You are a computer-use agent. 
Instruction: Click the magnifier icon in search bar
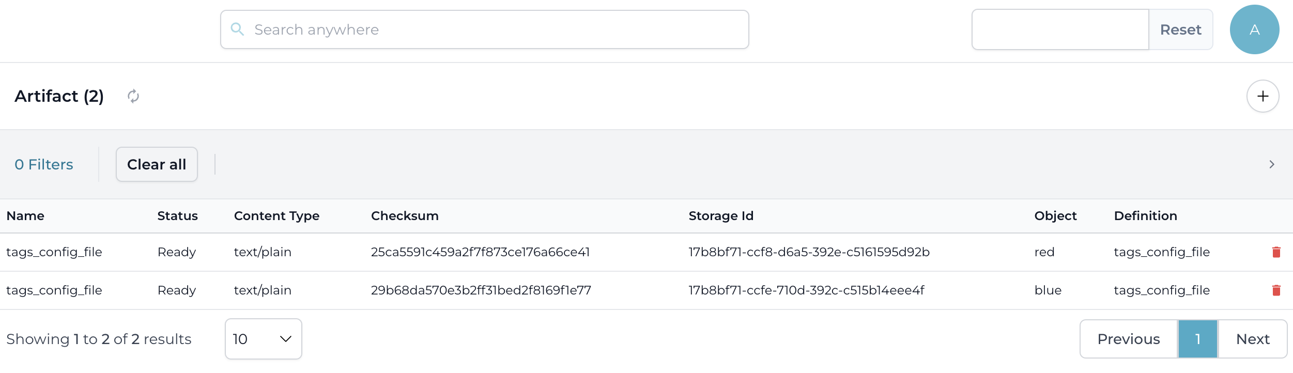[237, 29]
